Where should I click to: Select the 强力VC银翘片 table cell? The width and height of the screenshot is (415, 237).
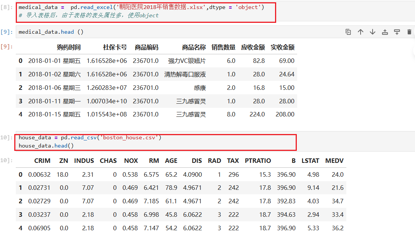(187, 61)
